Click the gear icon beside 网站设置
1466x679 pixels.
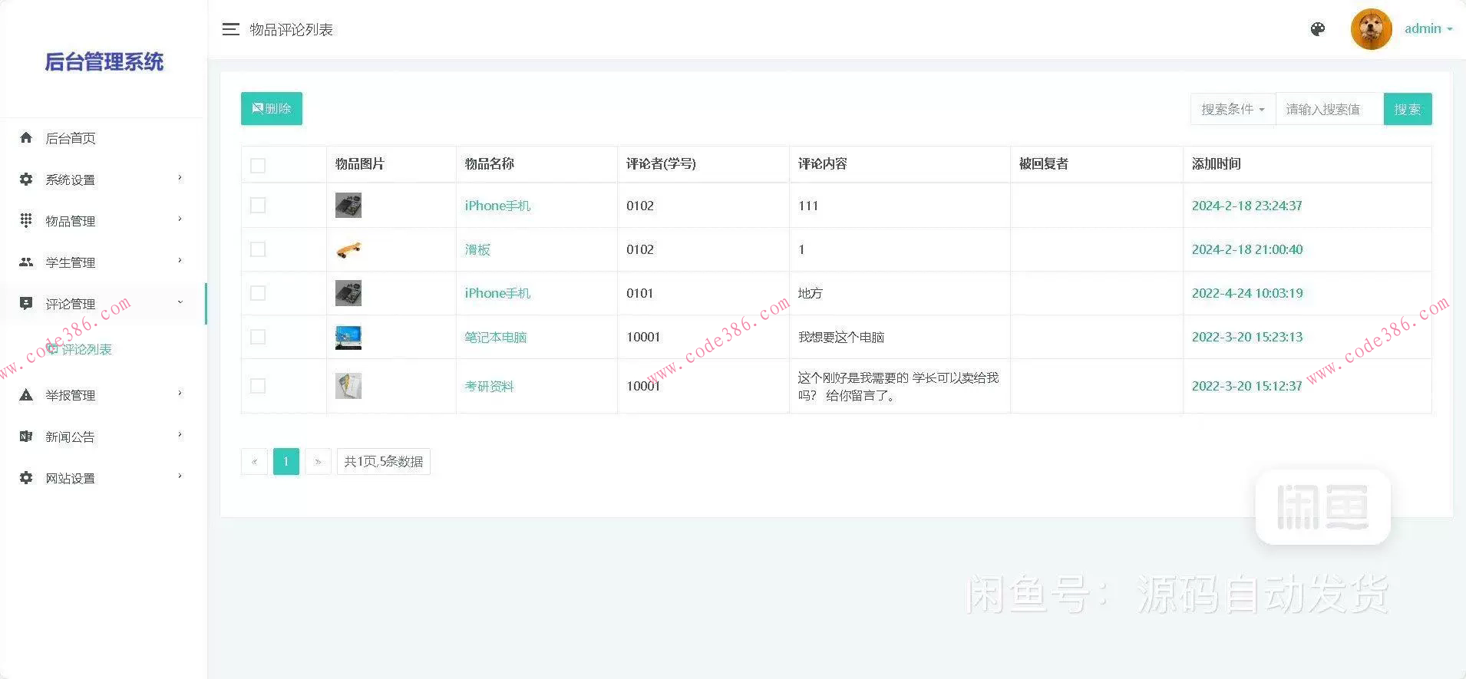(26, 478)
